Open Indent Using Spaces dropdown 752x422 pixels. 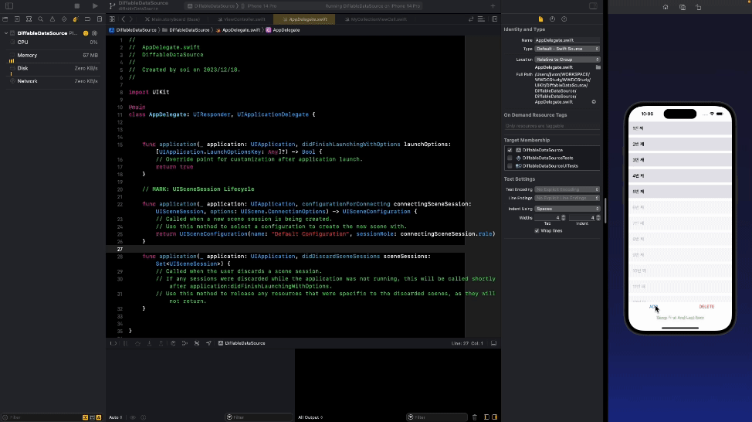coord(567,209)
